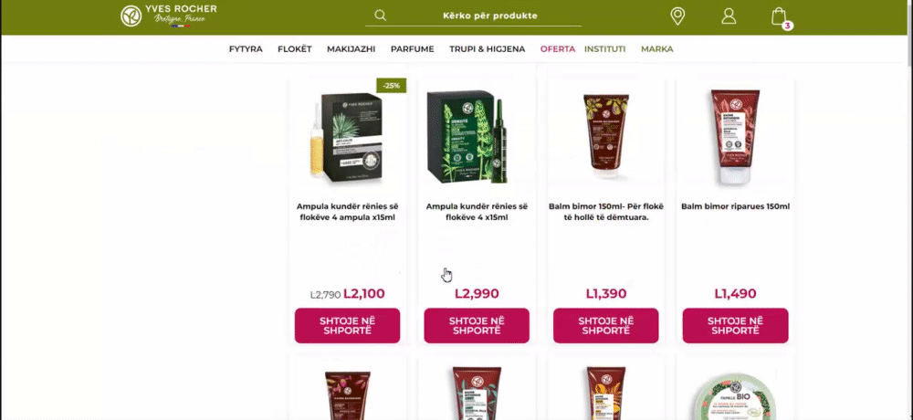Click the search magnifier icon
This screenshot has width=913, height=420.
(x=380, y=16)
